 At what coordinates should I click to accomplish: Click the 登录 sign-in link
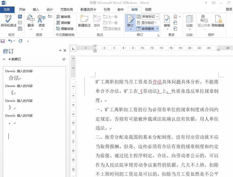click(x=229, y=9)
